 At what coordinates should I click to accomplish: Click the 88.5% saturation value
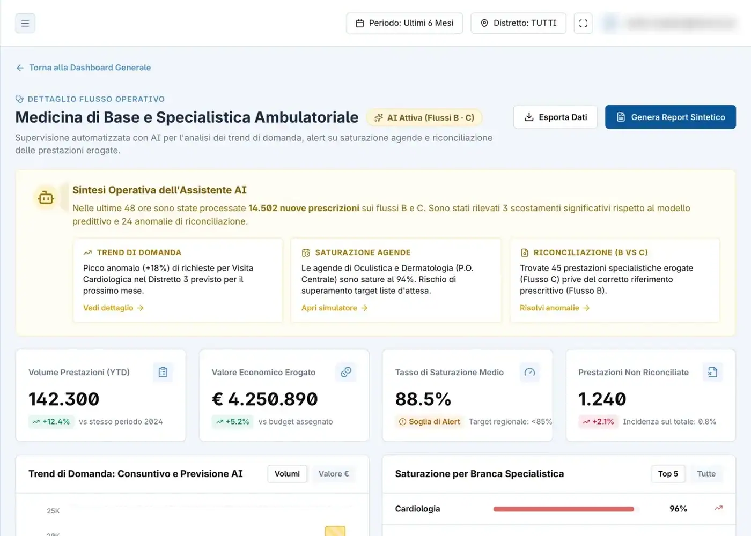(423, 399)
